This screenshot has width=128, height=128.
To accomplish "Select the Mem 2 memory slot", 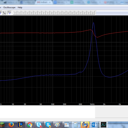I will click(x=19, y=13).
